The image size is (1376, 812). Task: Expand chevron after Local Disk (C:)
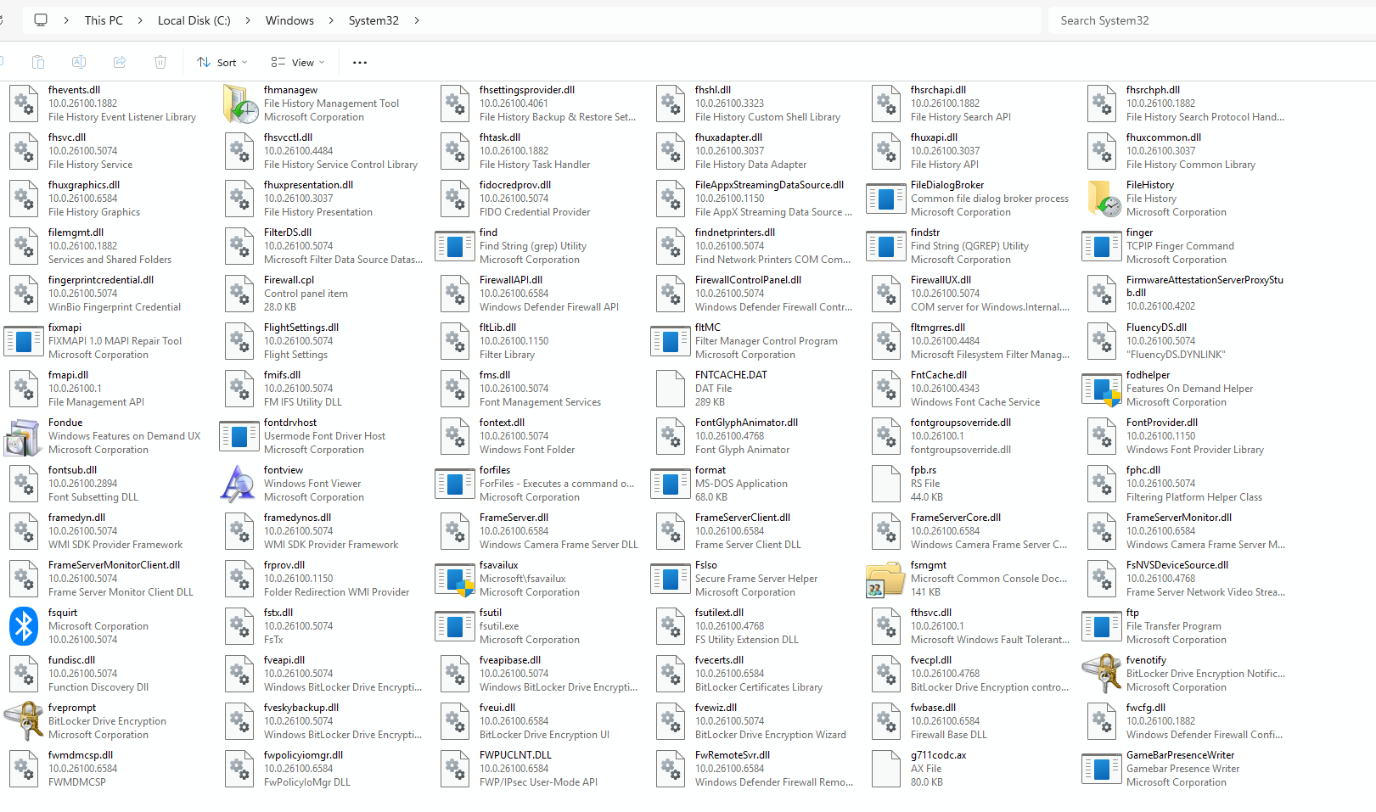click(x=248, y=20)
